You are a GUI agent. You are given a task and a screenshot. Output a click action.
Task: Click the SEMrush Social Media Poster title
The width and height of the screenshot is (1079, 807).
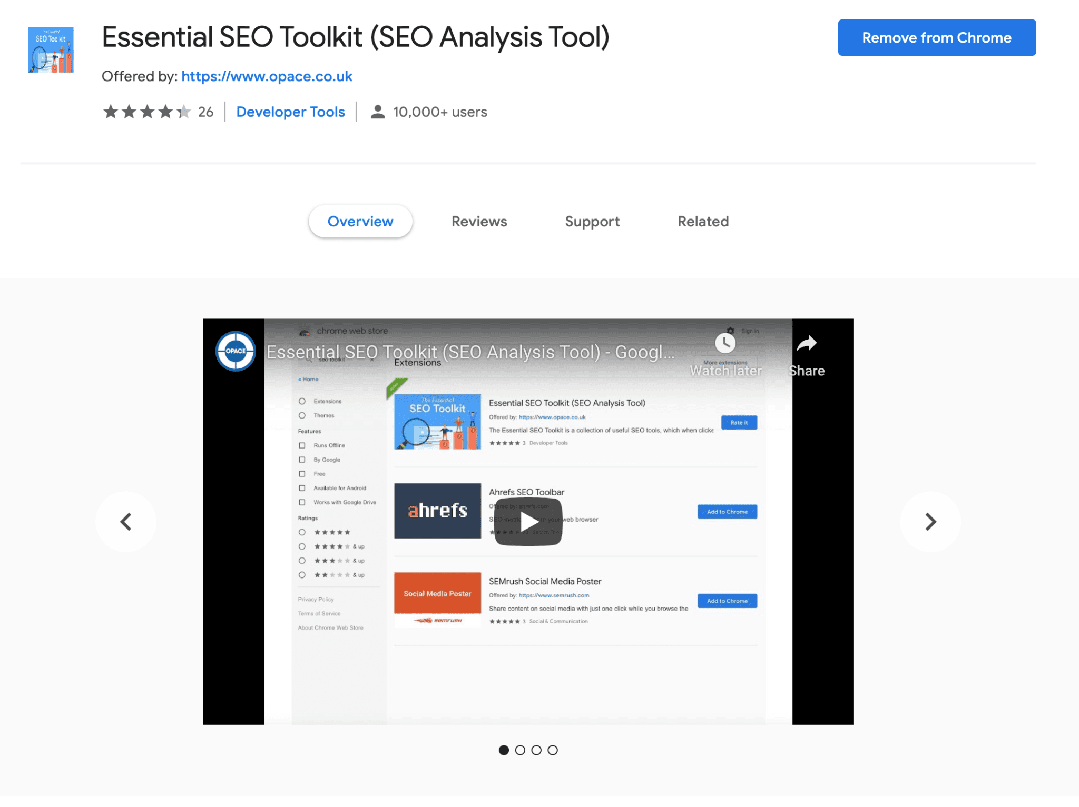tap(545, 581)
